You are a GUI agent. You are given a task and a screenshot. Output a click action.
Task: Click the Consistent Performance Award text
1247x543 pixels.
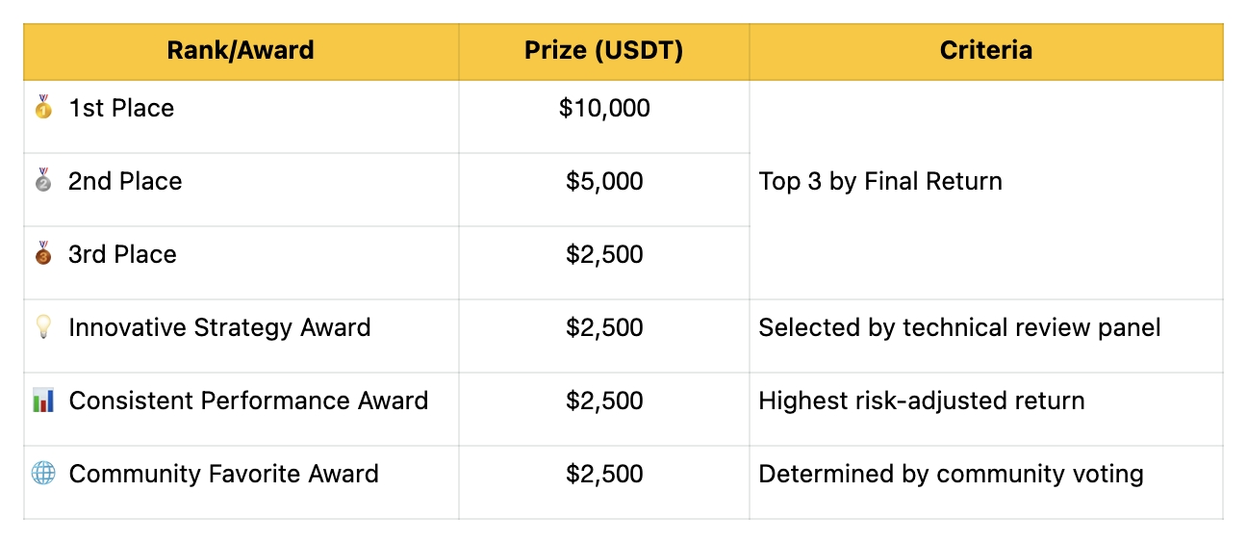pos(248,401)
